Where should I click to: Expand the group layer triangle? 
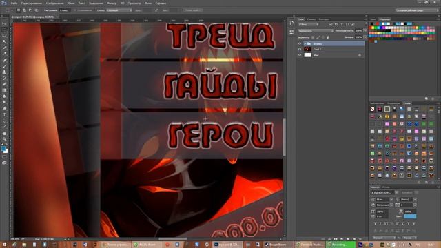point(305,43)
